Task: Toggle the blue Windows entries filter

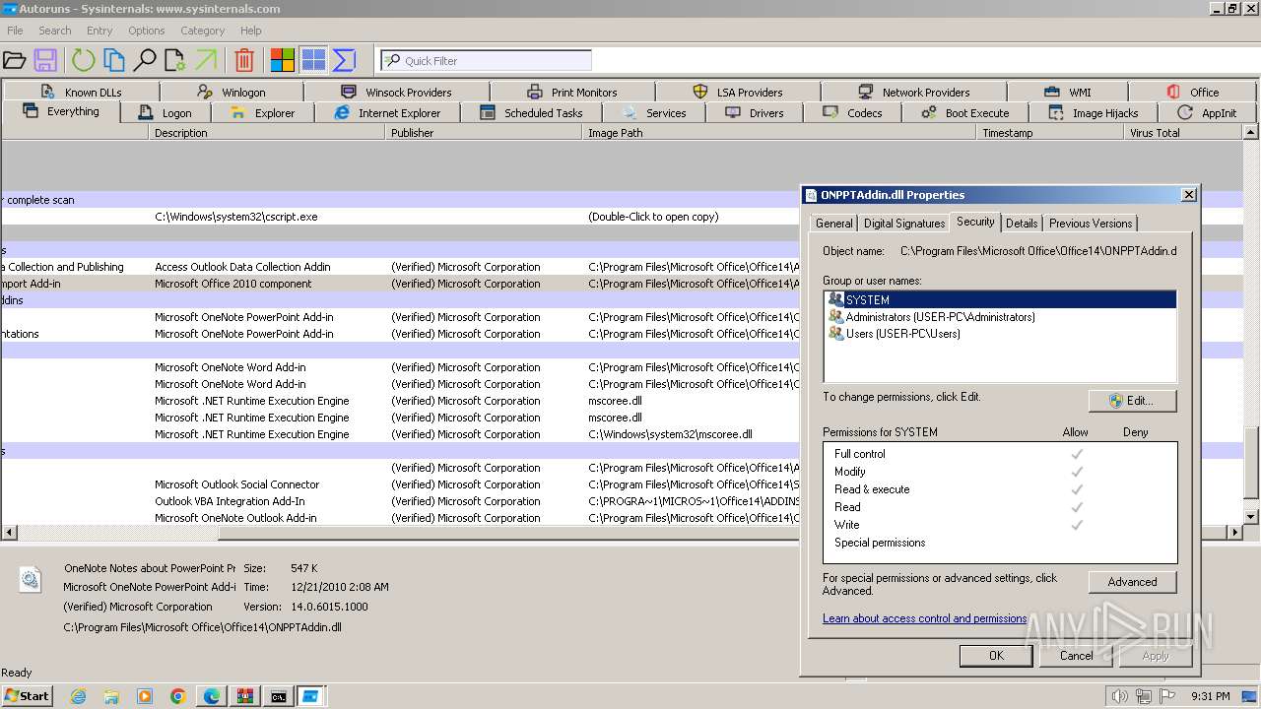Action: coord(313,60)
